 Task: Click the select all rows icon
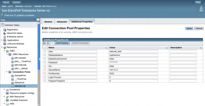click(x=44, y=43)
